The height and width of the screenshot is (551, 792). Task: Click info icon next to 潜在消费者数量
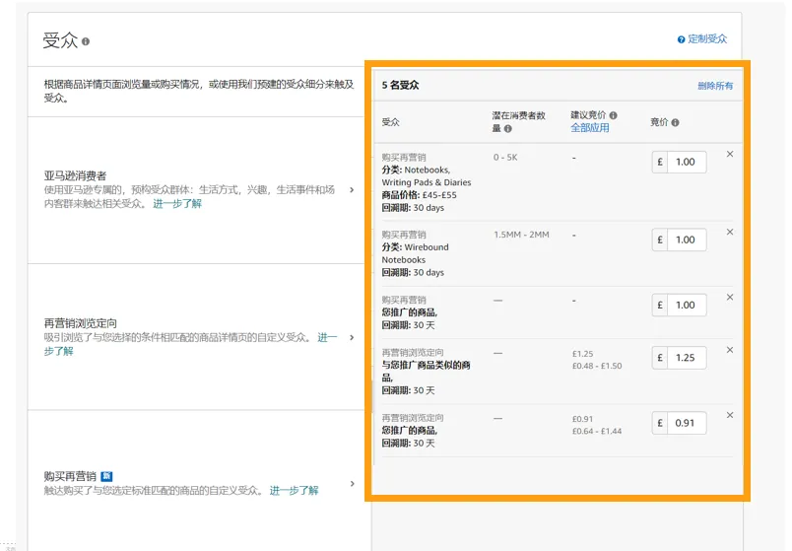pos(507,128)
